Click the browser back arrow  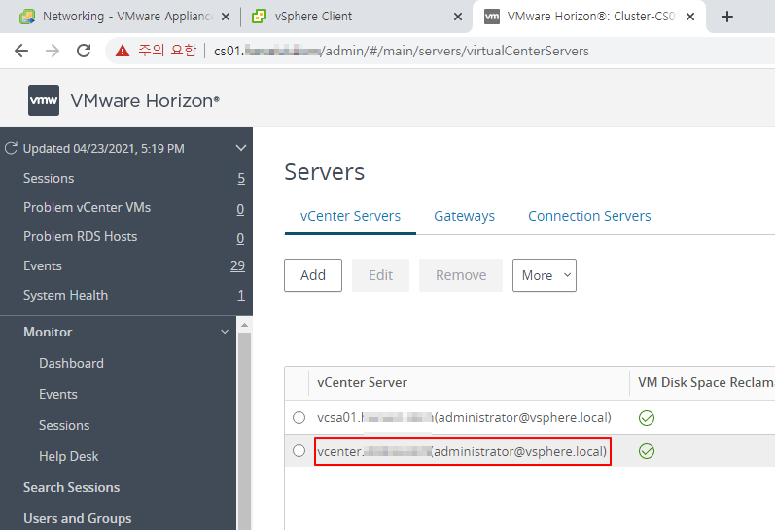coord(21,51)
